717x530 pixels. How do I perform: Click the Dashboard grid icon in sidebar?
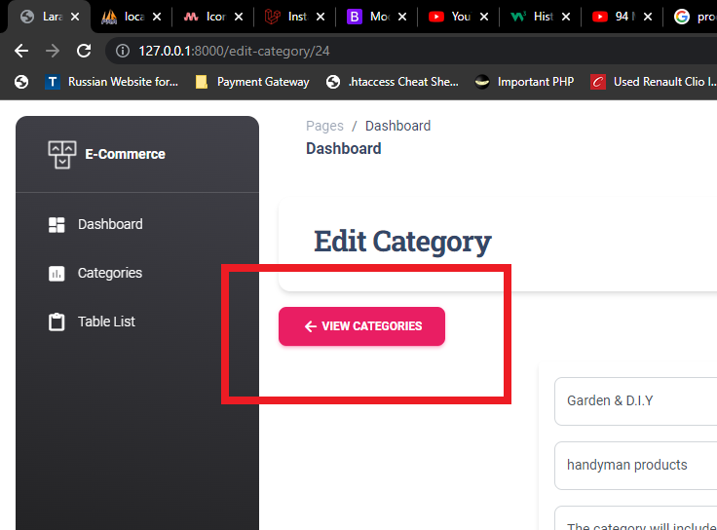tap(57, 224)
